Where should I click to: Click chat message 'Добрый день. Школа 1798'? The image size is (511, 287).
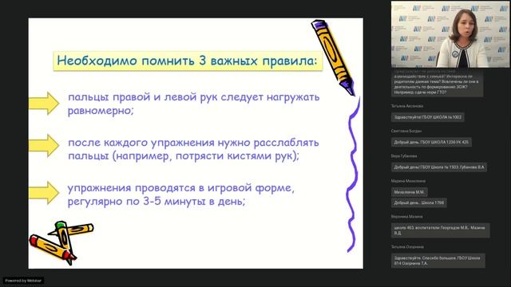pyautogui.click(x=418, y=202)
